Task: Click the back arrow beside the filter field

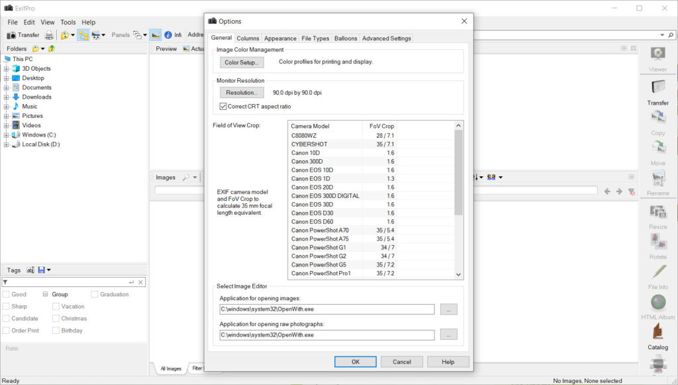Action: click(607, 192)
